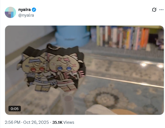
Task: Open the nyalra display name link
Action: pyautogui.click(x=24, y=10)
